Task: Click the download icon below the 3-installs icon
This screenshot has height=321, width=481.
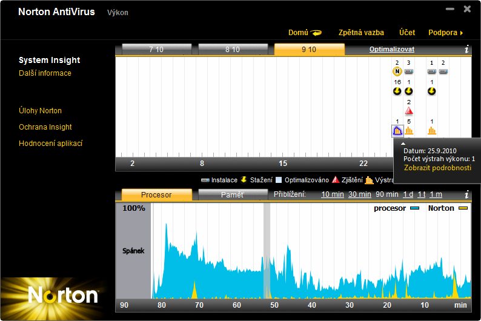Action: [x=408, y=91]
